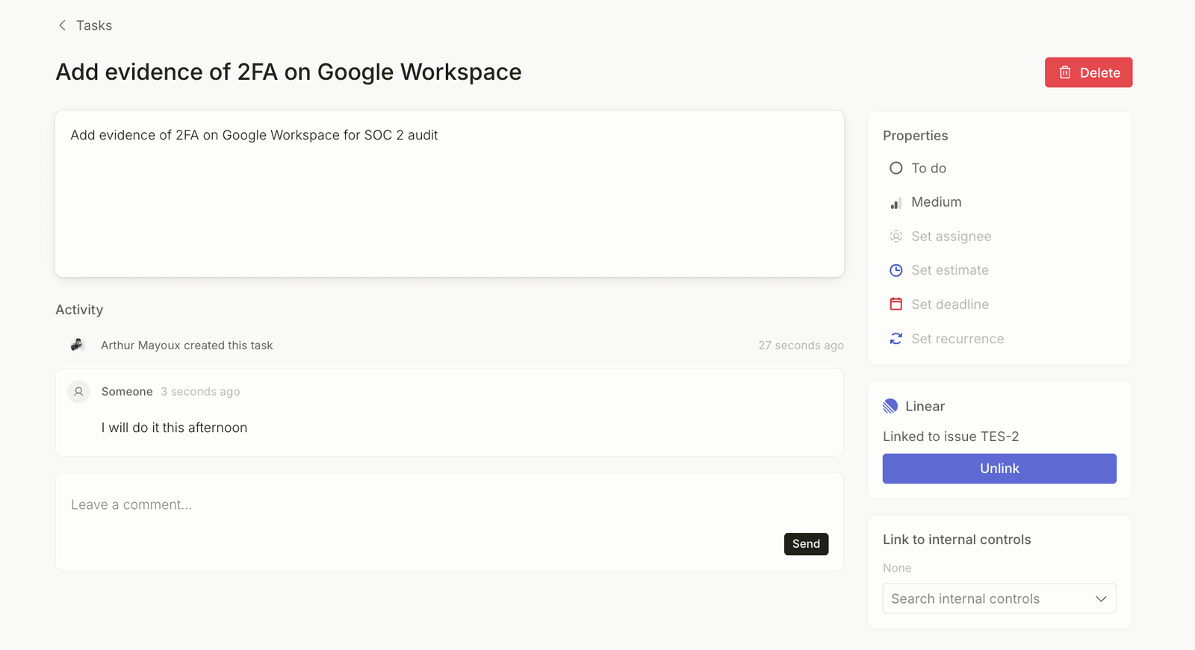Click the assignee person icon
Screen dimensions: 1195x650
tap(896, 236)
